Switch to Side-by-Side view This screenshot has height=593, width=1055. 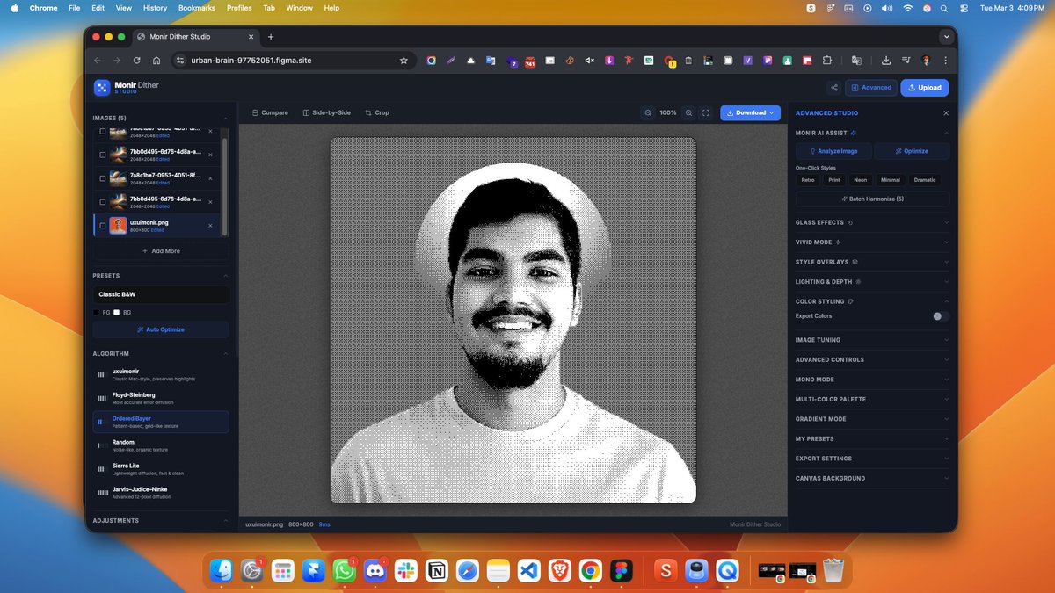pos(326,112)
